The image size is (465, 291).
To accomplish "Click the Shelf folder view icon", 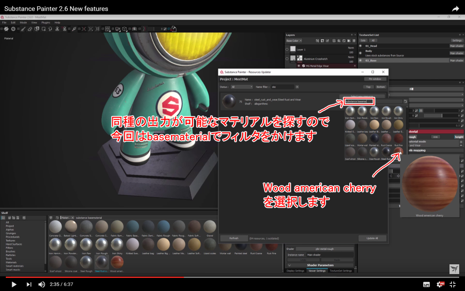I will coord(3,218).
